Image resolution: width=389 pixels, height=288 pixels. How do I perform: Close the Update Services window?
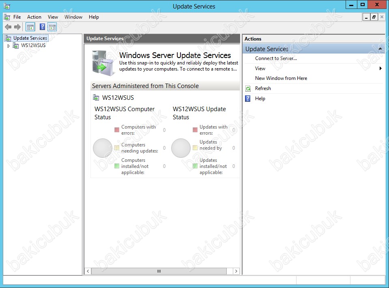[x=377, y=5]
